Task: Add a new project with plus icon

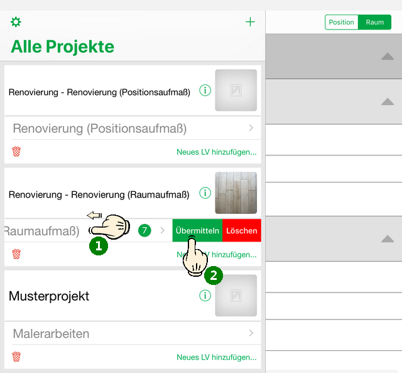Action: click(x=251, y=22)
